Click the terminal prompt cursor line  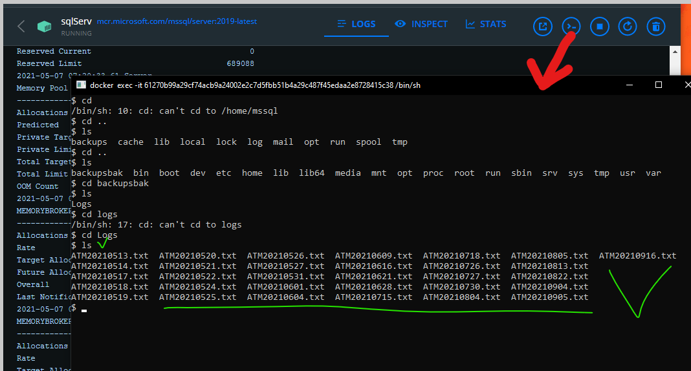point(80,308)
